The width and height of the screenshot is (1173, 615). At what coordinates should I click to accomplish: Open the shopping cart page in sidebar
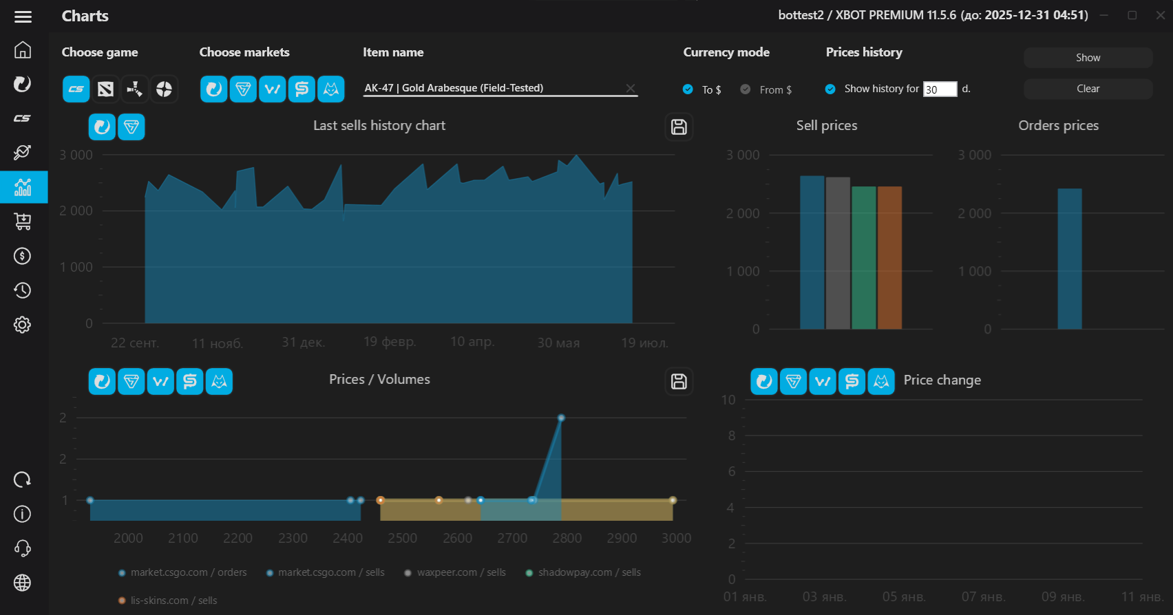[23, 222]
